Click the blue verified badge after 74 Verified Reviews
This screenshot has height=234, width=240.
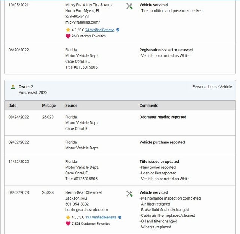118,30
